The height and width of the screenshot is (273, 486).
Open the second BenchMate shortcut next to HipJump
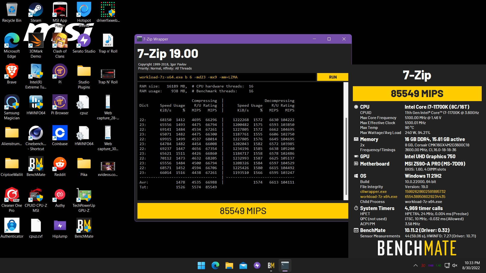(x=84, y=228)
